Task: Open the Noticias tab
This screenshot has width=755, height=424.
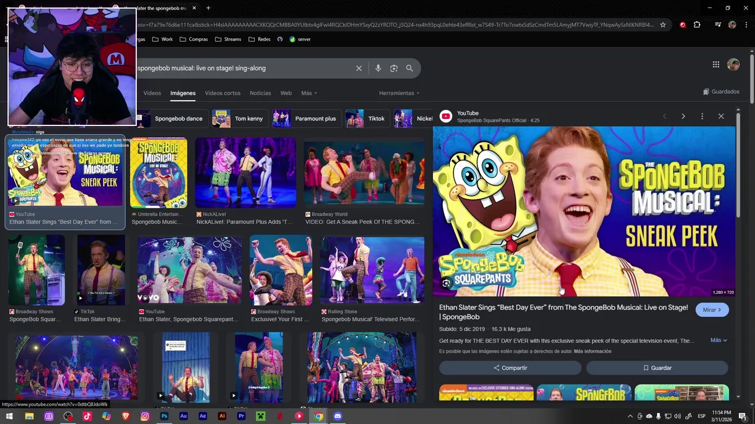Action: [260, 93]
